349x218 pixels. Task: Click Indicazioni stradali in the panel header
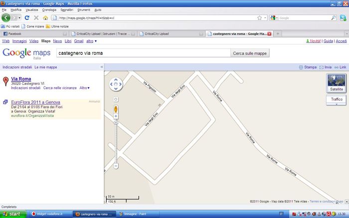click(x=17, y=67)
